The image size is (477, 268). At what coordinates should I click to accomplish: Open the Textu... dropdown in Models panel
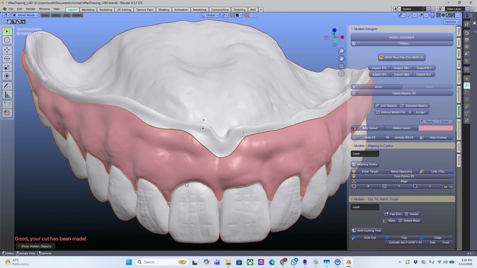tap(429, 122)
